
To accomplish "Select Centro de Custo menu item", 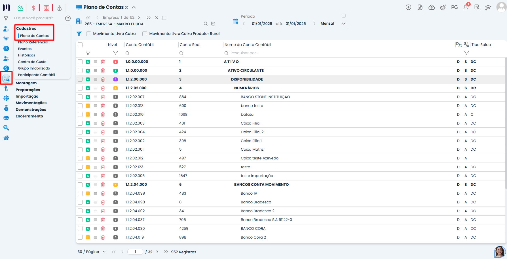I will (32, 62).
